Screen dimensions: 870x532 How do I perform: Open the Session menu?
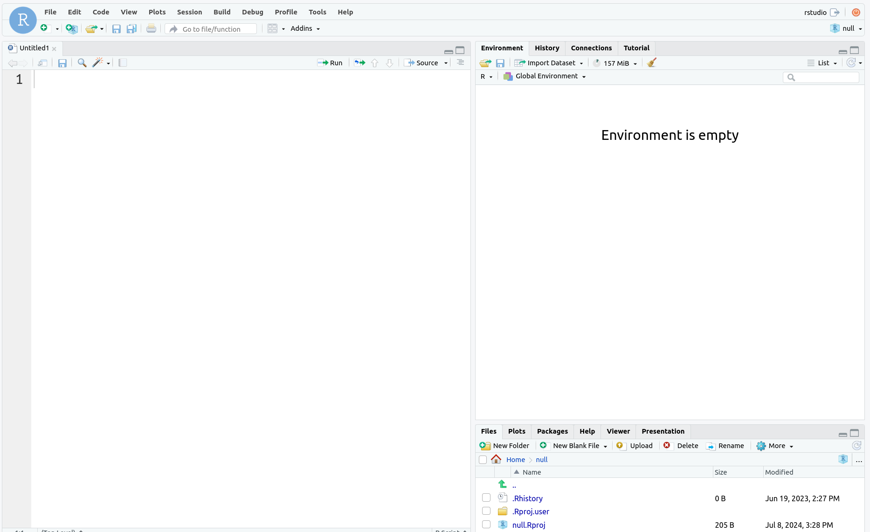point(189,12)
